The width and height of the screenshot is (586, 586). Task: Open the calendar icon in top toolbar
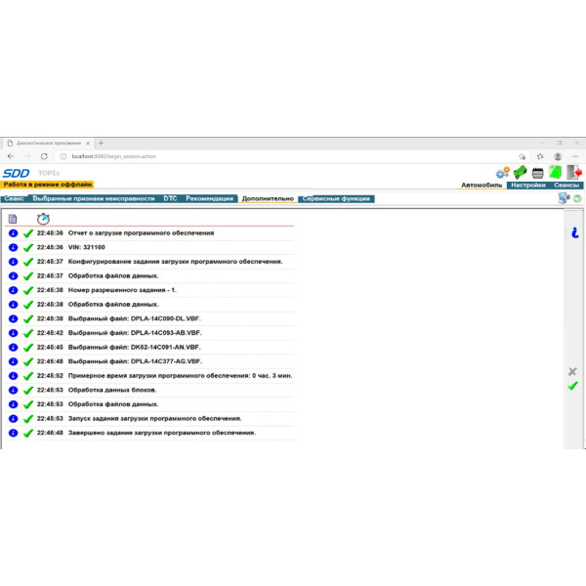point(537,173)
